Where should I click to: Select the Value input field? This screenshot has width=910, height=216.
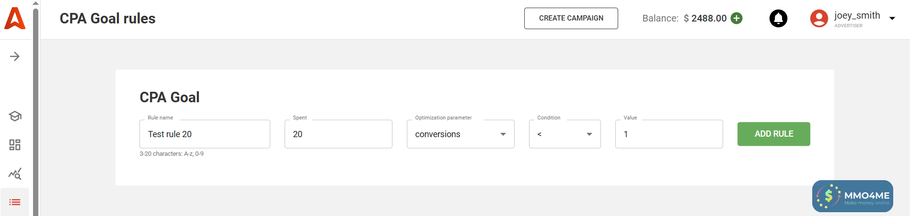tap(668, 134)
